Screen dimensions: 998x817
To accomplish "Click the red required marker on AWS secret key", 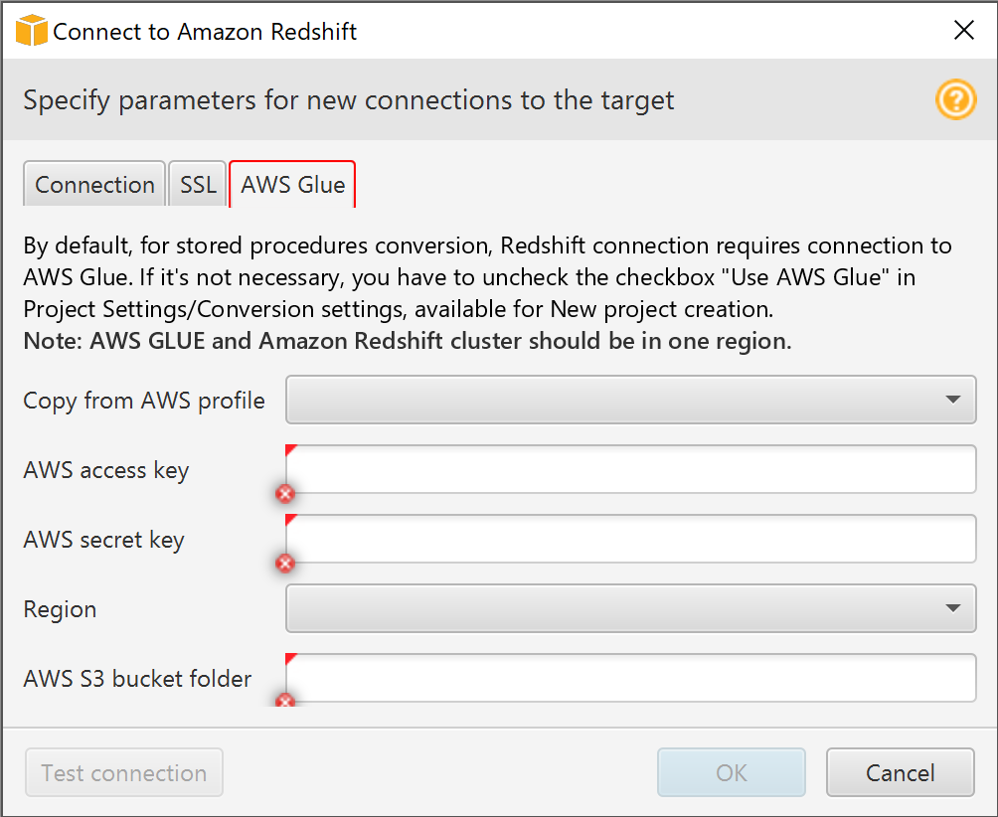I will tap(290, 519).
